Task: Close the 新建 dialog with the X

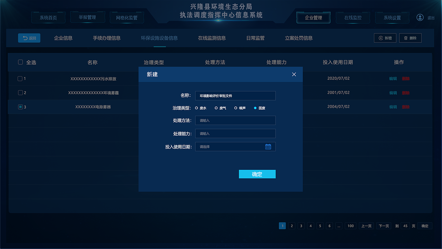Action: (294, 74)
